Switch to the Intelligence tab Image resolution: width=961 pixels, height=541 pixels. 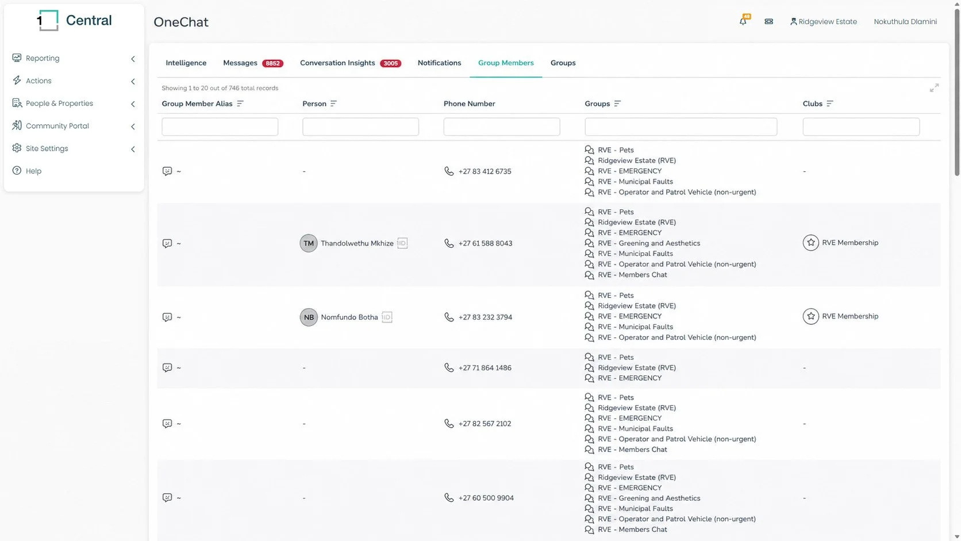click(186, 63)
